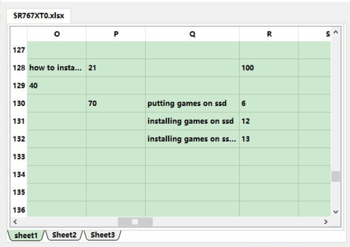Select row 133 header
Viewport: 350px width, 247px height.
18,157
